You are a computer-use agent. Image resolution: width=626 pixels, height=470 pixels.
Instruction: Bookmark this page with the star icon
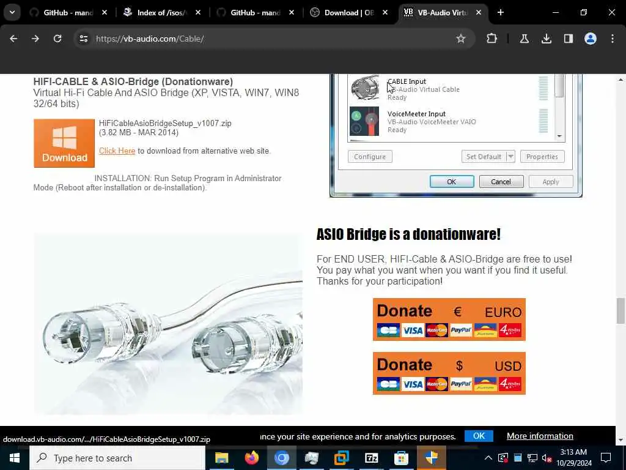coord(461,39)
